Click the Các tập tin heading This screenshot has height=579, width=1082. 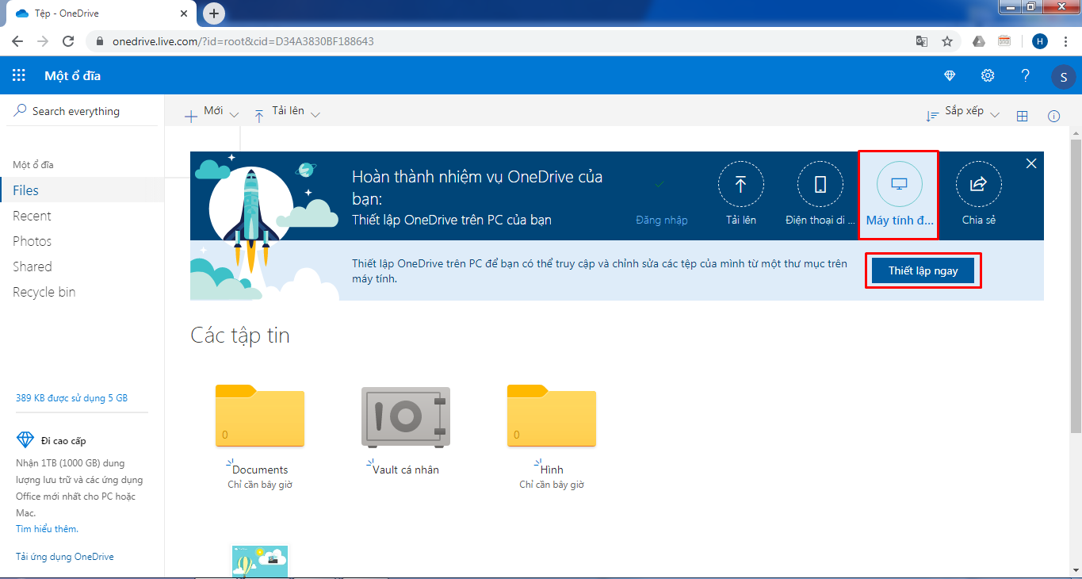tap(240, 336)
